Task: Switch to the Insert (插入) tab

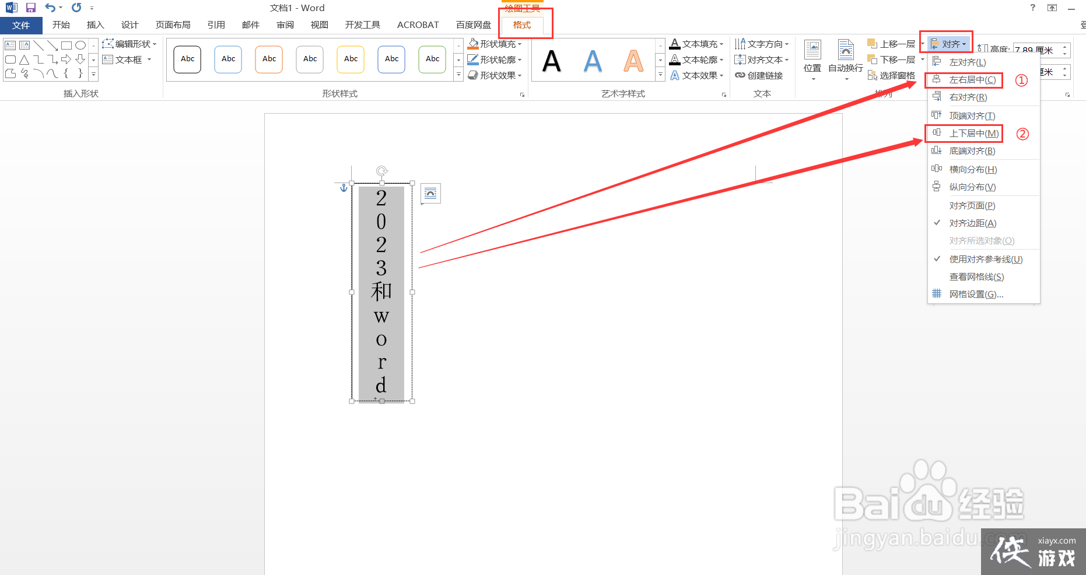Action: pos(95,25)
